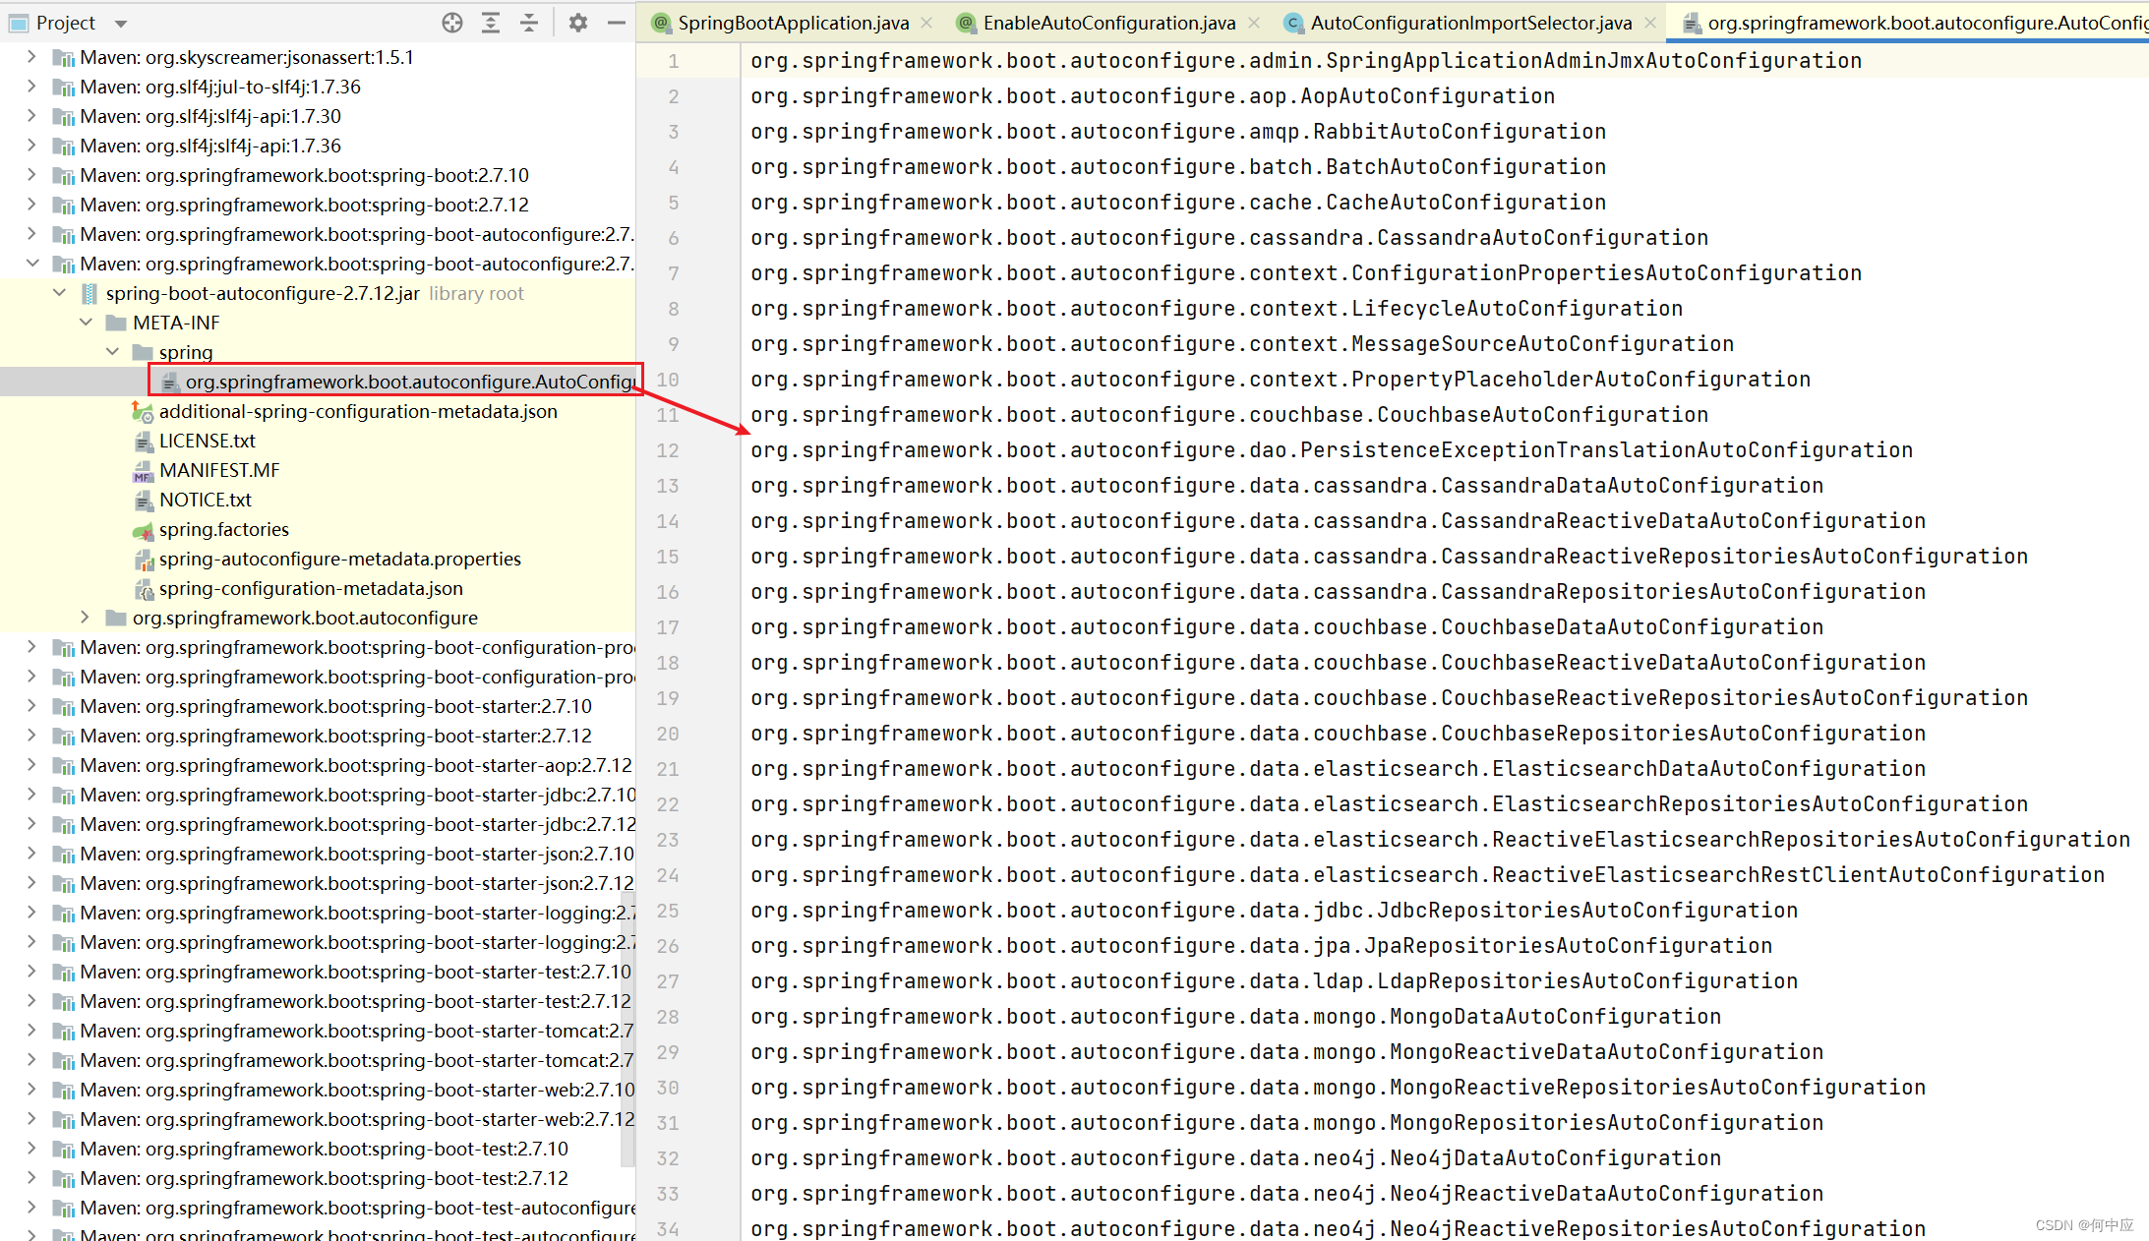Screen dimensions: 2149x1241
Task: Click the spring.factories leaf icon
Action: 144,530
